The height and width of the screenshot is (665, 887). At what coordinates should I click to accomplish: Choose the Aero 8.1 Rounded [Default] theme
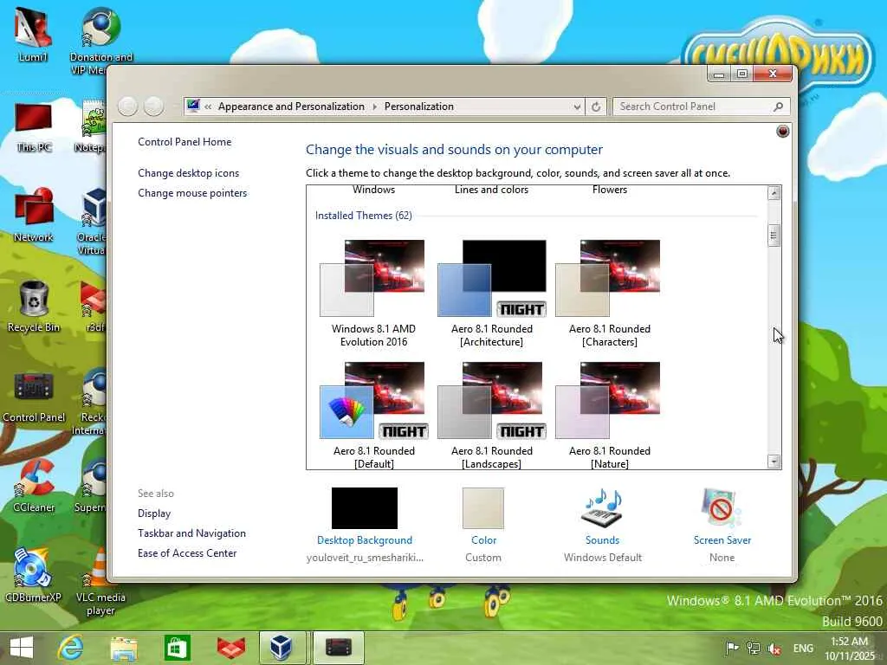click(373, 416)
